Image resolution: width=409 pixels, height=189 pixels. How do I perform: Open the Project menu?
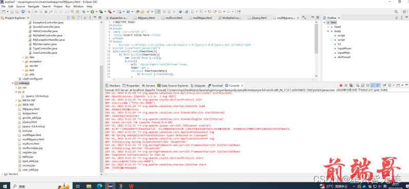tap(58, 6)
